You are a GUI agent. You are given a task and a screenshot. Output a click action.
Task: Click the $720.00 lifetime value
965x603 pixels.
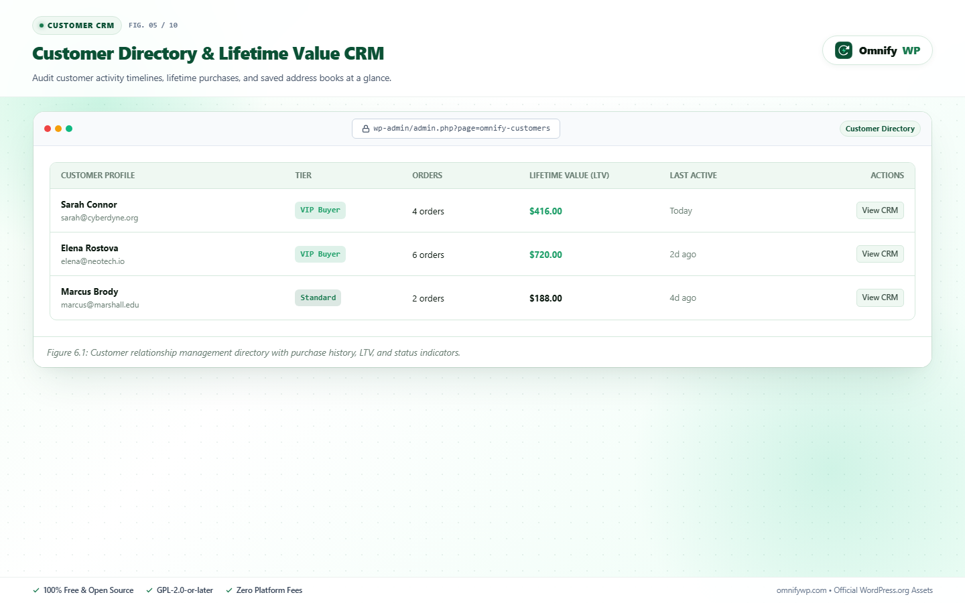545,255
